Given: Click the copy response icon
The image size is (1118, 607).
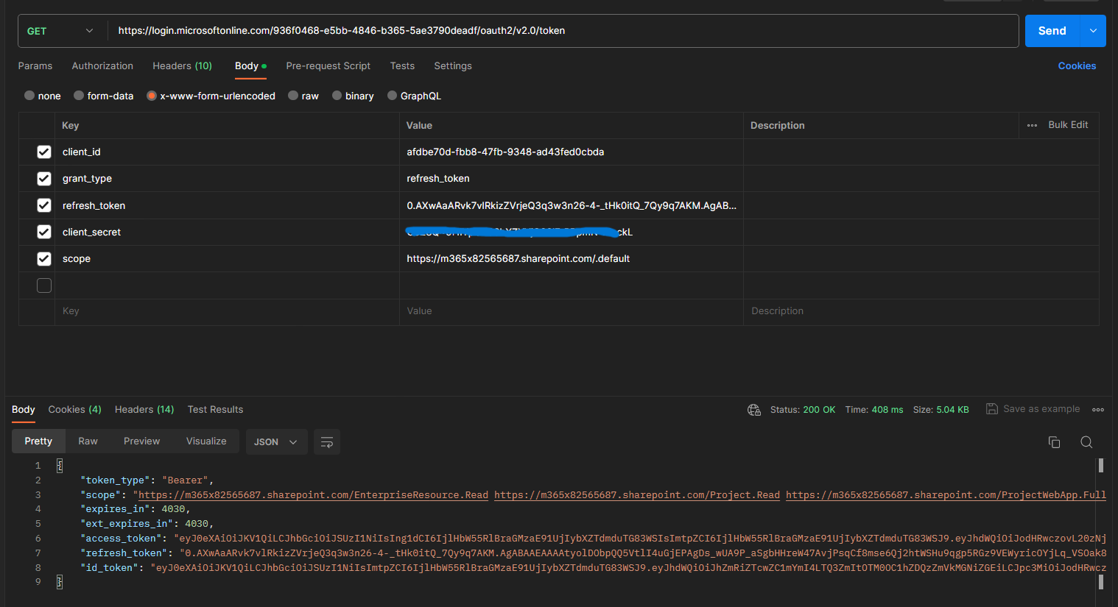Looking at the screenshot, I should (x=1054, y=441).
